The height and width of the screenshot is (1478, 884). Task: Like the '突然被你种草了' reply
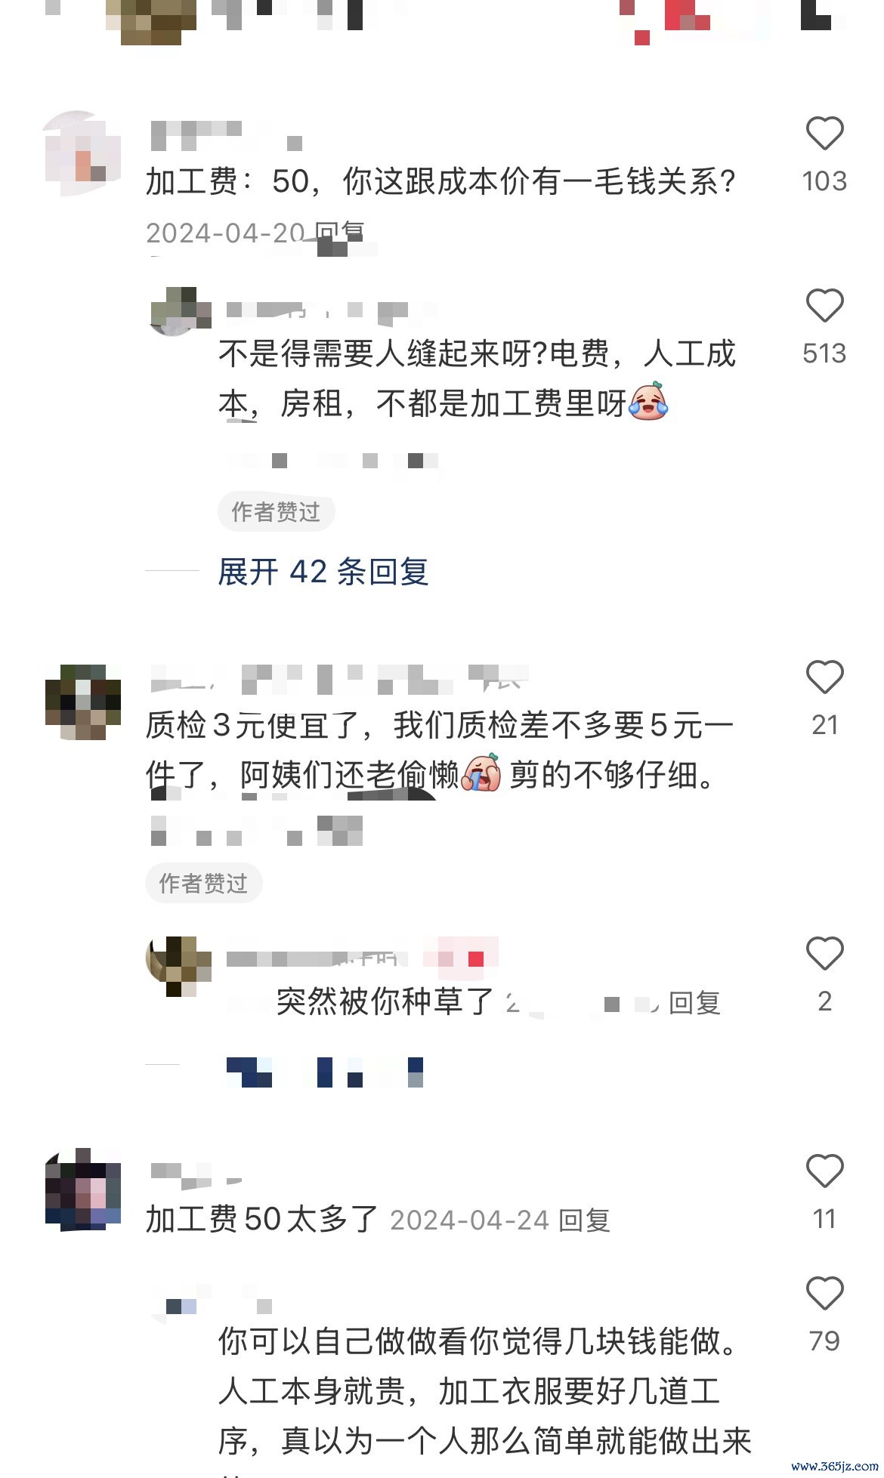point(824,953)
